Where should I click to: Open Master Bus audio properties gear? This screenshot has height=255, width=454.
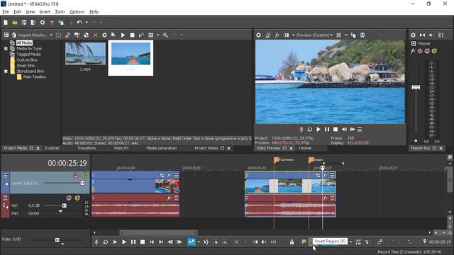(413, 35)
